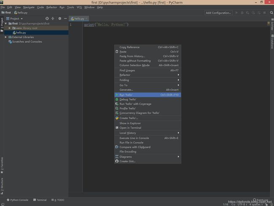Expand External Libraries node

[6, 37]
